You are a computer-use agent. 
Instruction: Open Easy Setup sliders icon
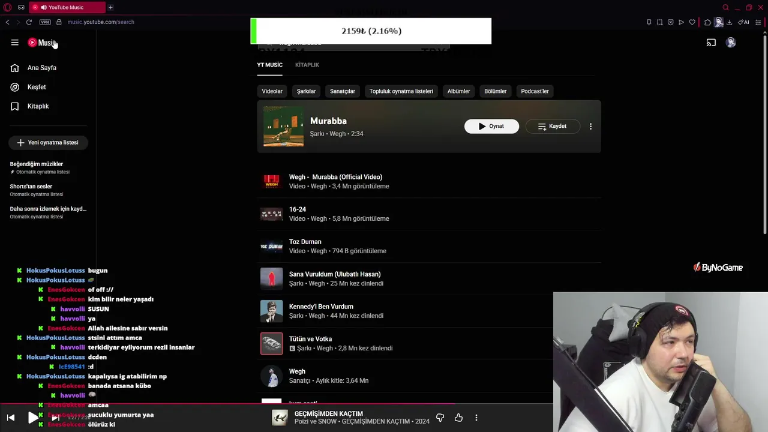758,22
